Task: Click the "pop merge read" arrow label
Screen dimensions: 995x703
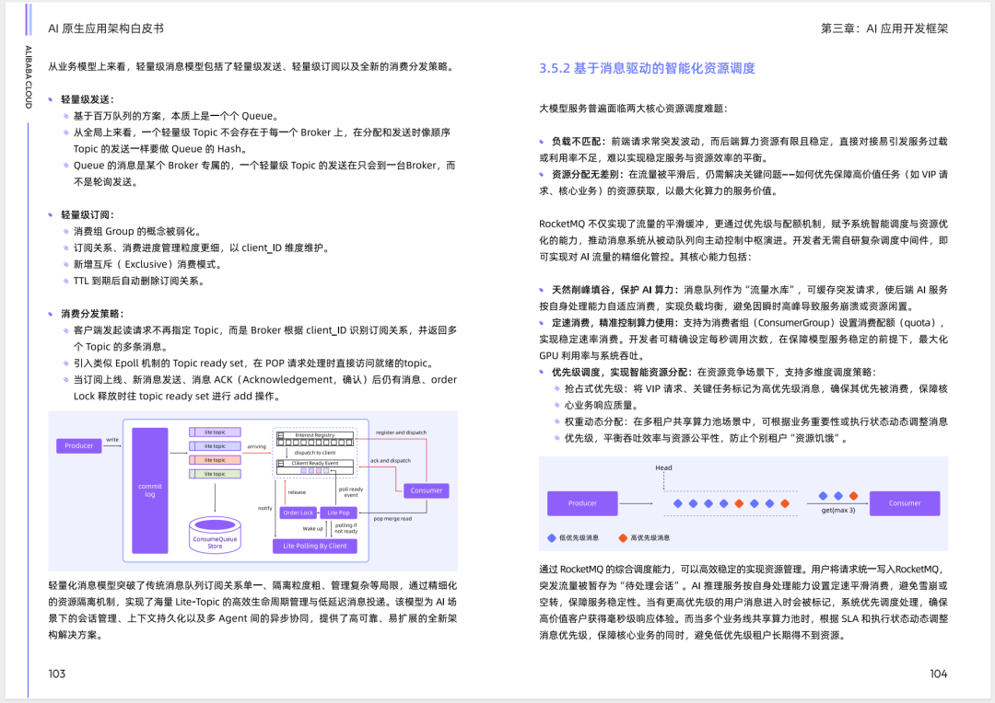Action: [x=392, y=519]
